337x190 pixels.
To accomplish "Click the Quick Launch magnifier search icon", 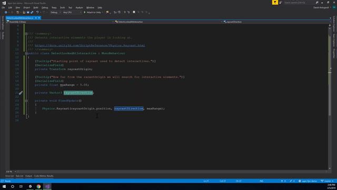I will 317,3.
